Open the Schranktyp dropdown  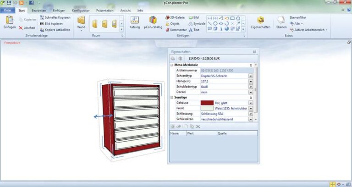tap(251, 76)
